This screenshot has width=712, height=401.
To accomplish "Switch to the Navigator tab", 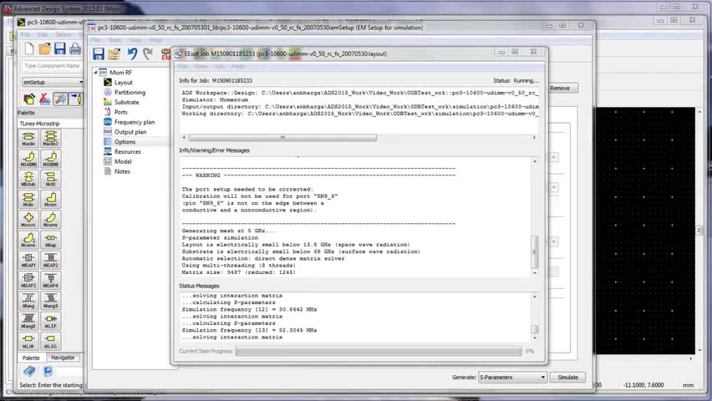I will click(x=63, y=358).
